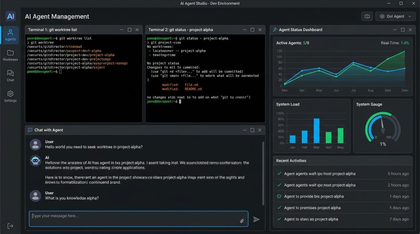Maximize the AI Agent Studio window
This screenshot has width=420, height=234.
(x=401, y=3)
